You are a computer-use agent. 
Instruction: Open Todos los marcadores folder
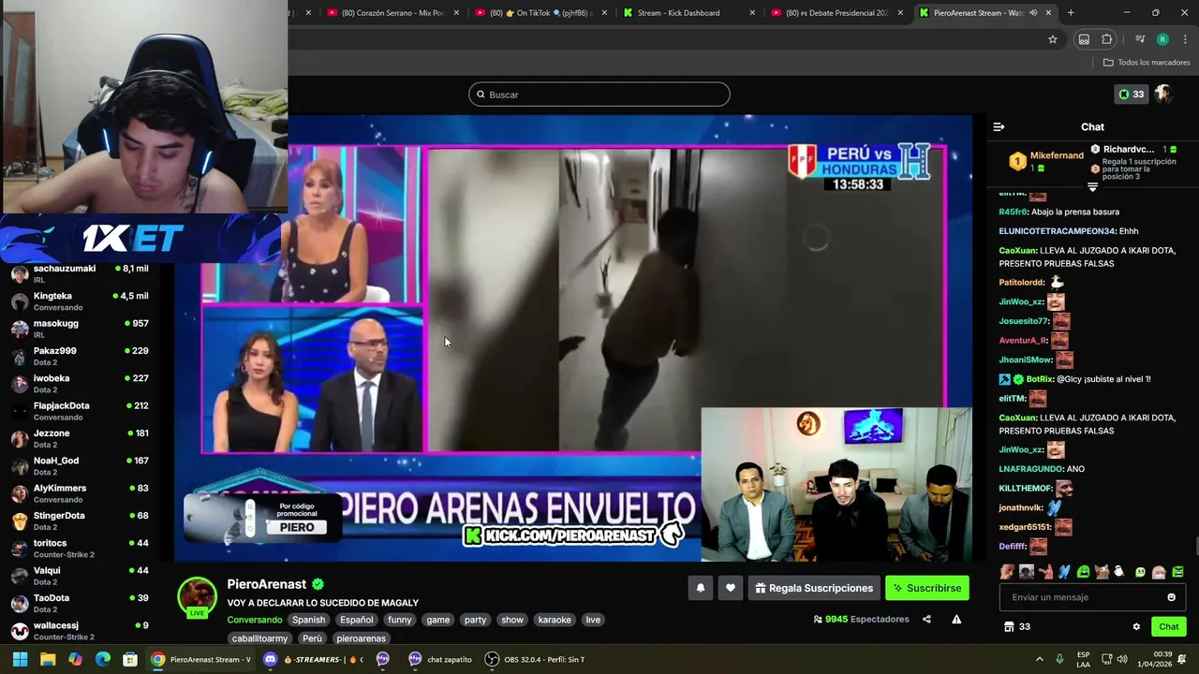point(1147,63)
